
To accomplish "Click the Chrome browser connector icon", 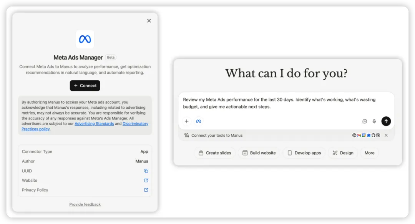I will (354, 135).
